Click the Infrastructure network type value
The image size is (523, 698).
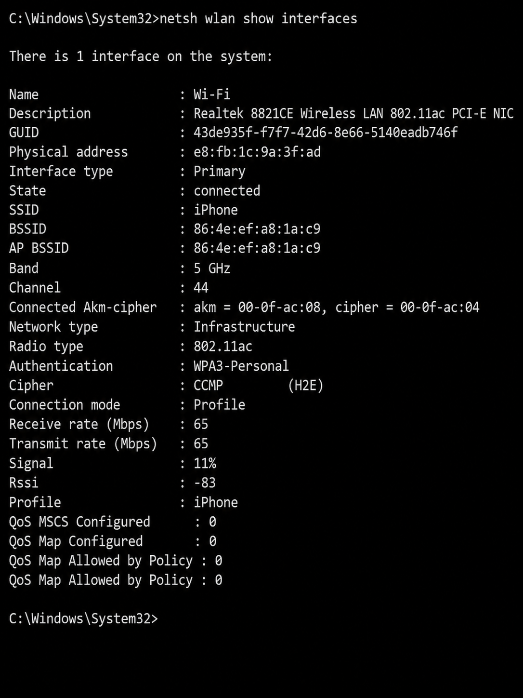point(244,327)
